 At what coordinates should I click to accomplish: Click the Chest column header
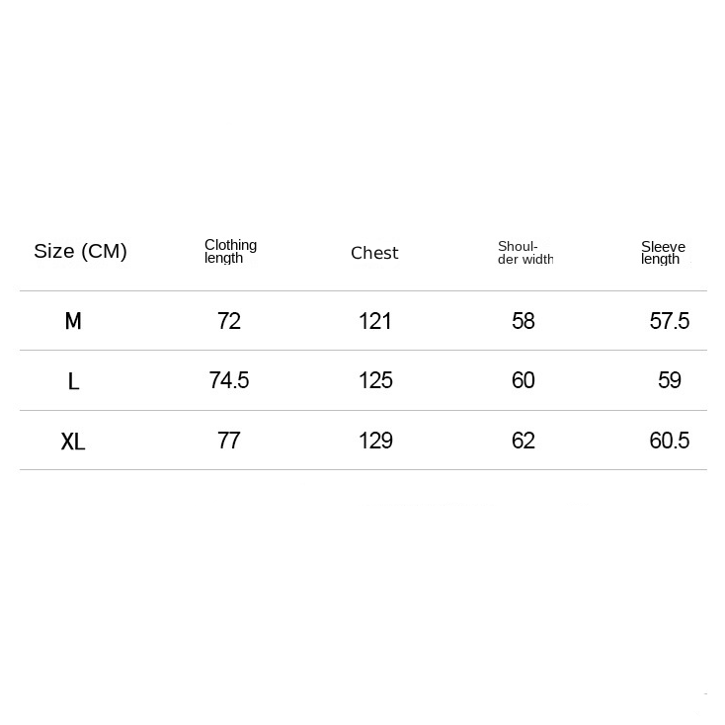tap(374, 253)
